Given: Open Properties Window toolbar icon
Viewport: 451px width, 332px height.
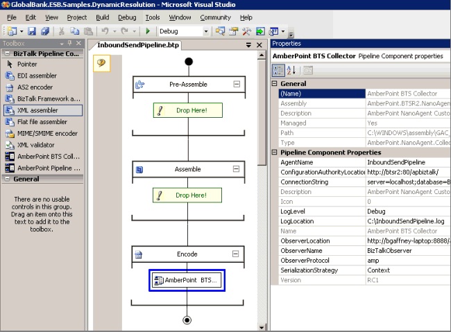Looking at the screenshot, I should (234, 31).
